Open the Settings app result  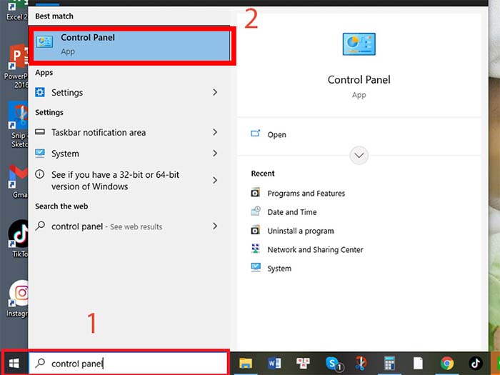click(128, 92)
